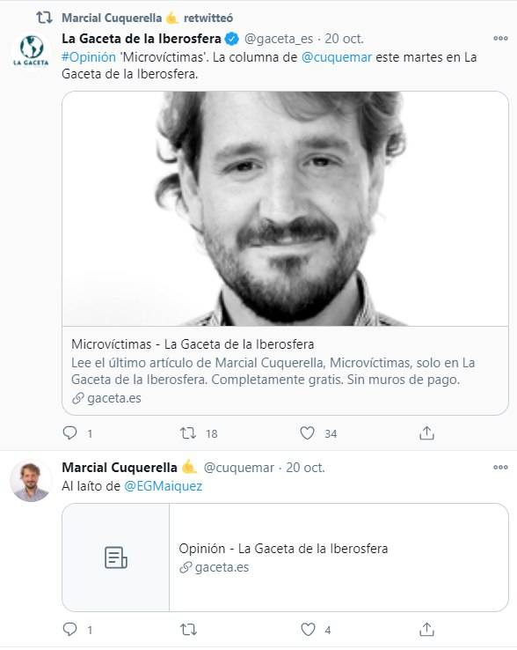Open 'Marcial Cuquerella retwitteó' label
Viewport: 517px width, 650px height.
point(147,18)
